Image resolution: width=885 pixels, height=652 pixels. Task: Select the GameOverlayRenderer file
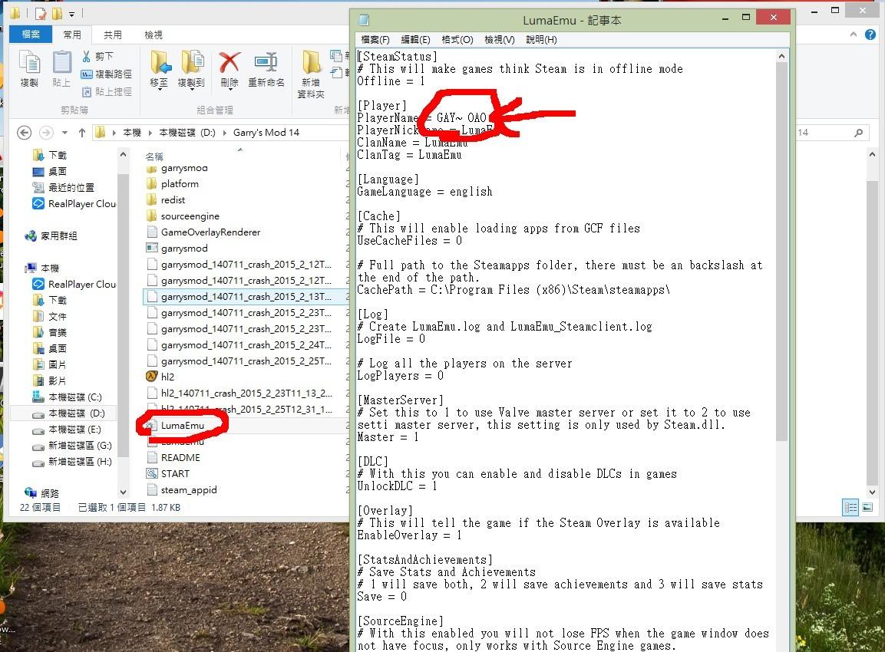203,232
